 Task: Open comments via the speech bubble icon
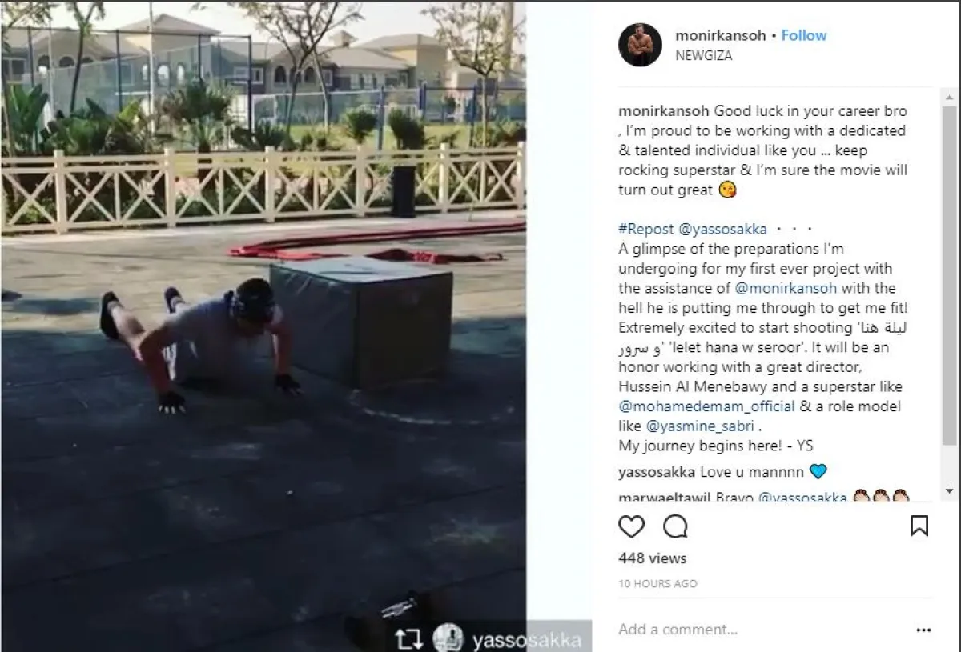tap(676, 526)
